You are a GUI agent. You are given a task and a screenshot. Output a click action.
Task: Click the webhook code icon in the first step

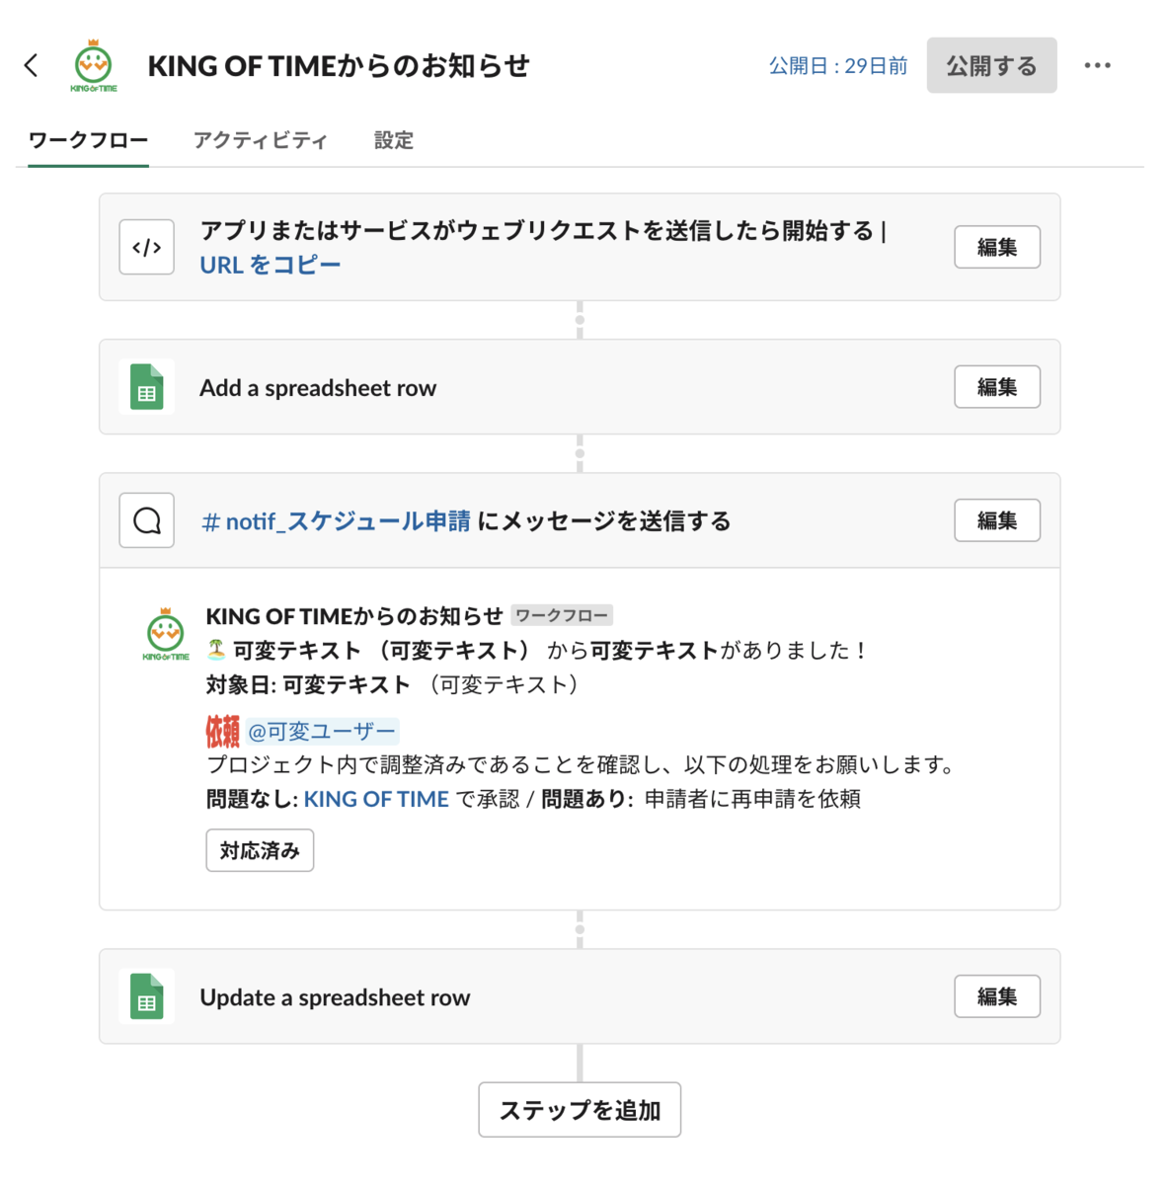pyautogui.click(x=147, y=247)
